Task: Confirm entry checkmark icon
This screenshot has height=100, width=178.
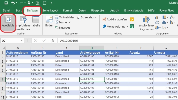Action: pyautogui.click(x=44, y=41)
